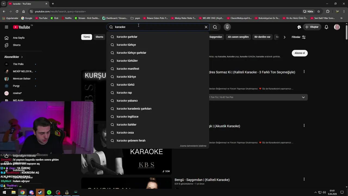Click the browser home button
Screen dimensions: 348x196
[x=23, y=11]
